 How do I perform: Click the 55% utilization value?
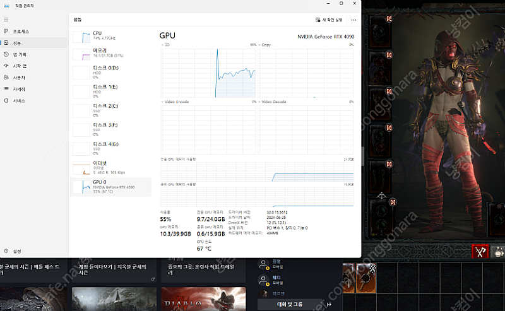coord(165,220)
